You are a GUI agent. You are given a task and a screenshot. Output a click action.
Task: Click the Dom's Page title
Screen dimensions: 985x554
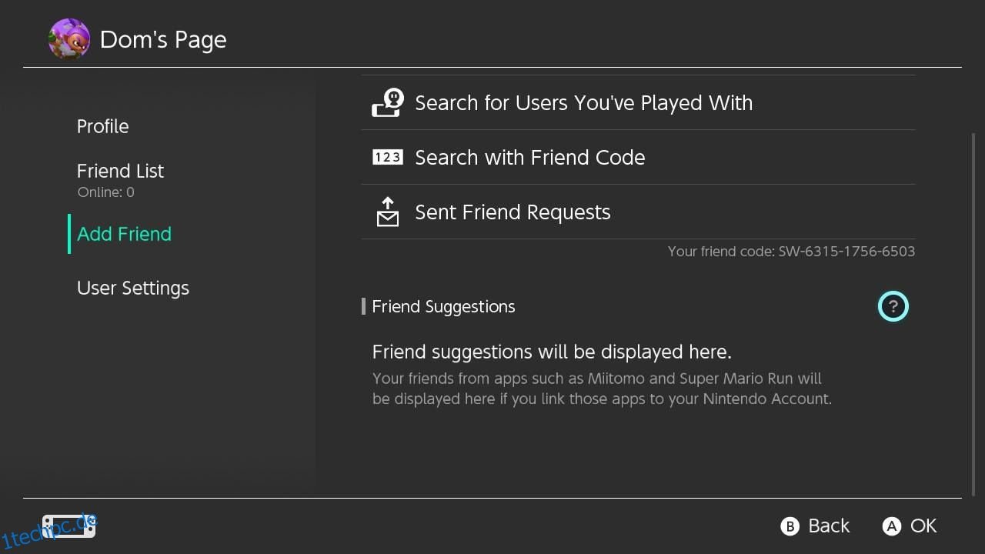click(163, 40)
